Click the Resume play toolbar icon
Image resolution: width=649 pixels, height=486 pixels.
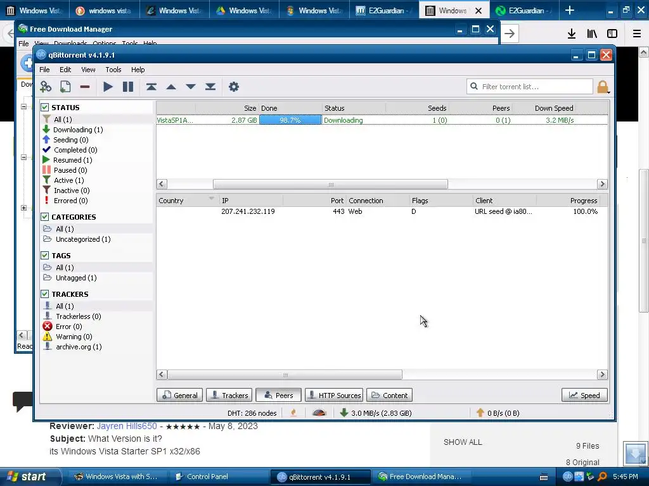(x=108, y=87)
